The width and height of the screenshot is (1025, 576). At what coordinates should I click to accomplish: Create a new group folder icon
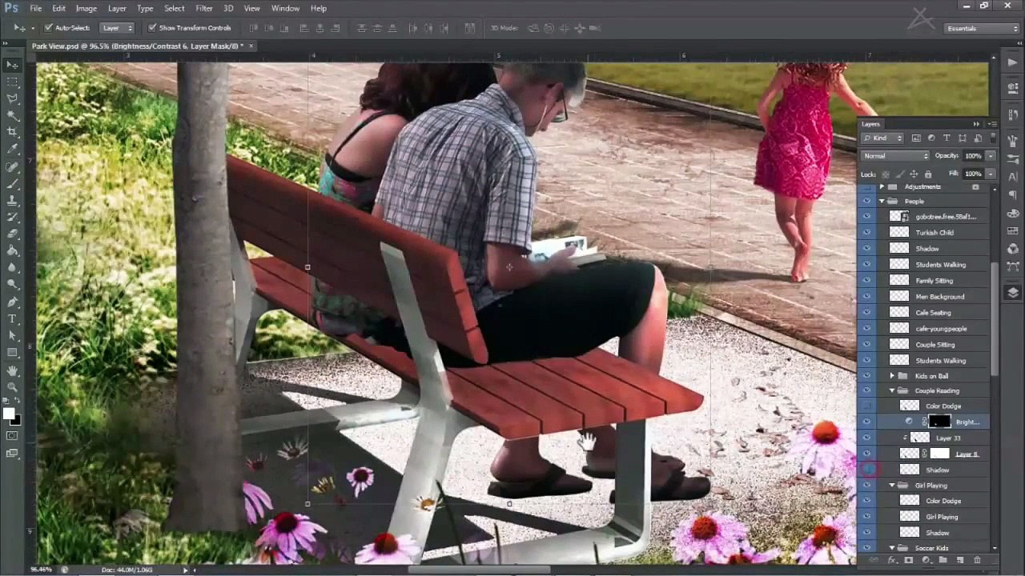pyautogui.click(x=943, y=560)
